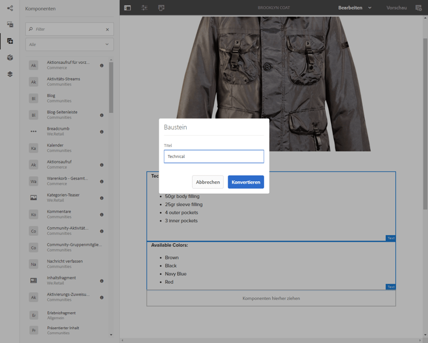The width and height of the screenshot is (428, 343).
Task: Switch to the Assets panel in side rail
Action: coord(10,24)
